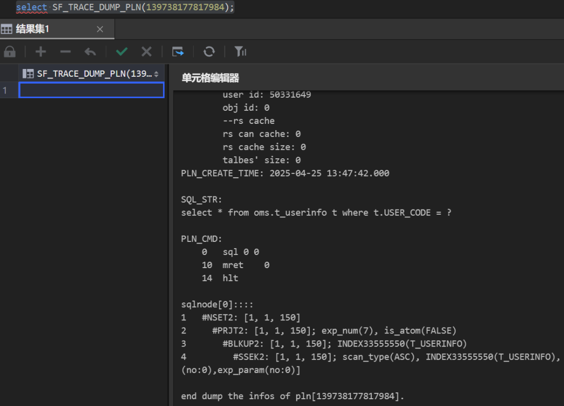This screenshot has width=564, height=406.
Task: Click the '(no:0),exp_param(no:0)]' line
Action: [x=241, y=370]
